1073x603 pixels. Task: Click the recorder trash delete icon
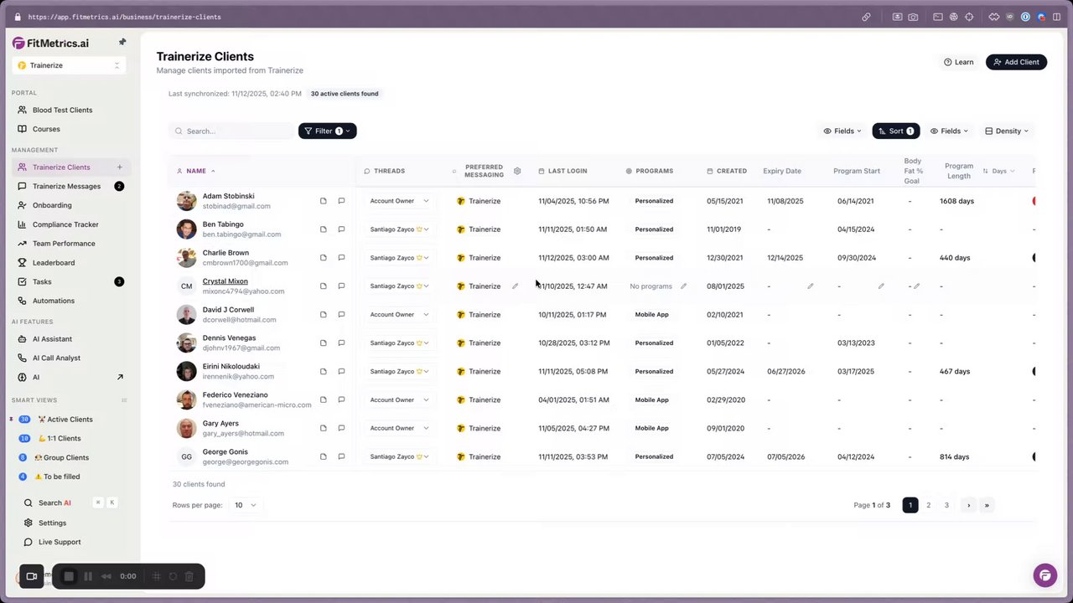[x=189, y=576]
